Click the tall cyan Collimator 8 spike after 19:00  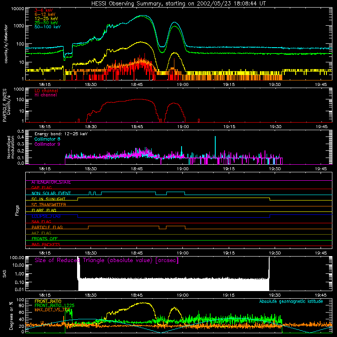point(215,147)
